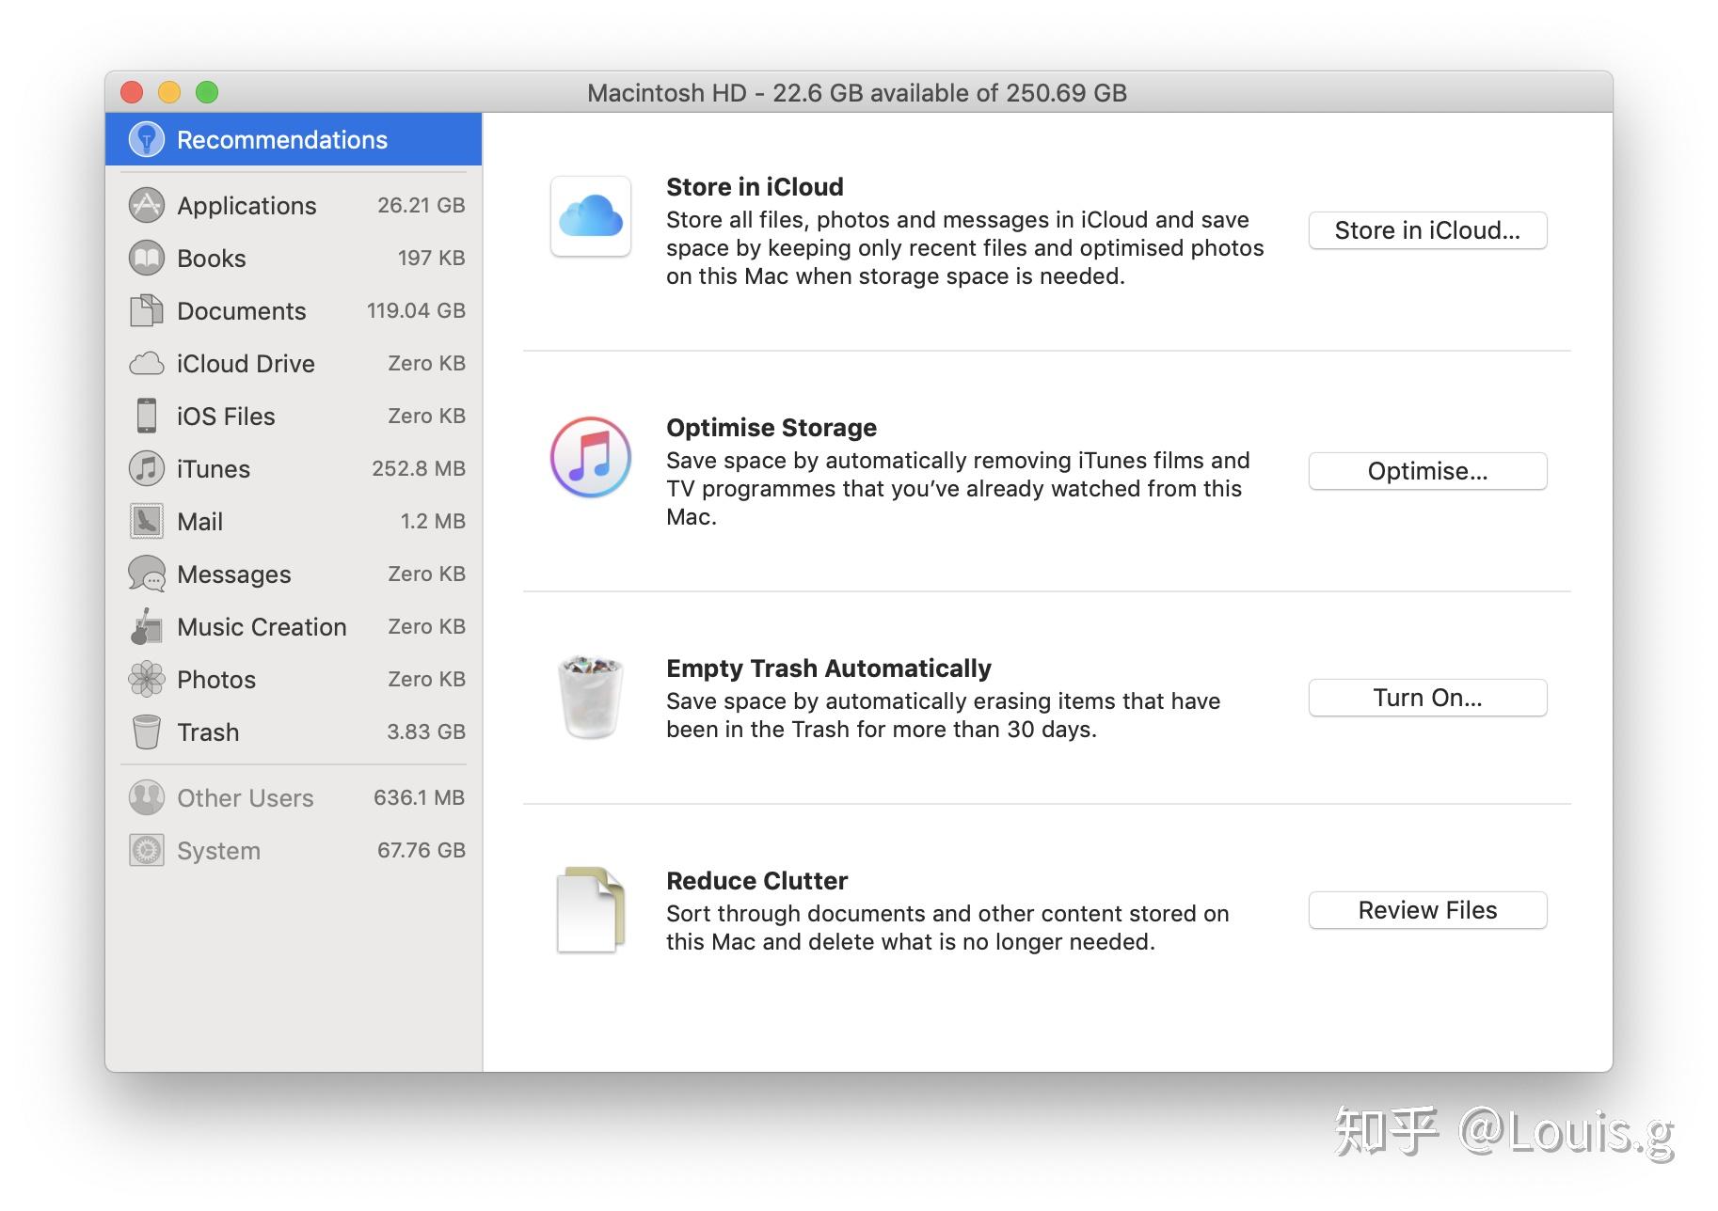This screenshot has height=1211, width=1718.
Task: Click the Photos flower icon
Action: coord(146,679)
